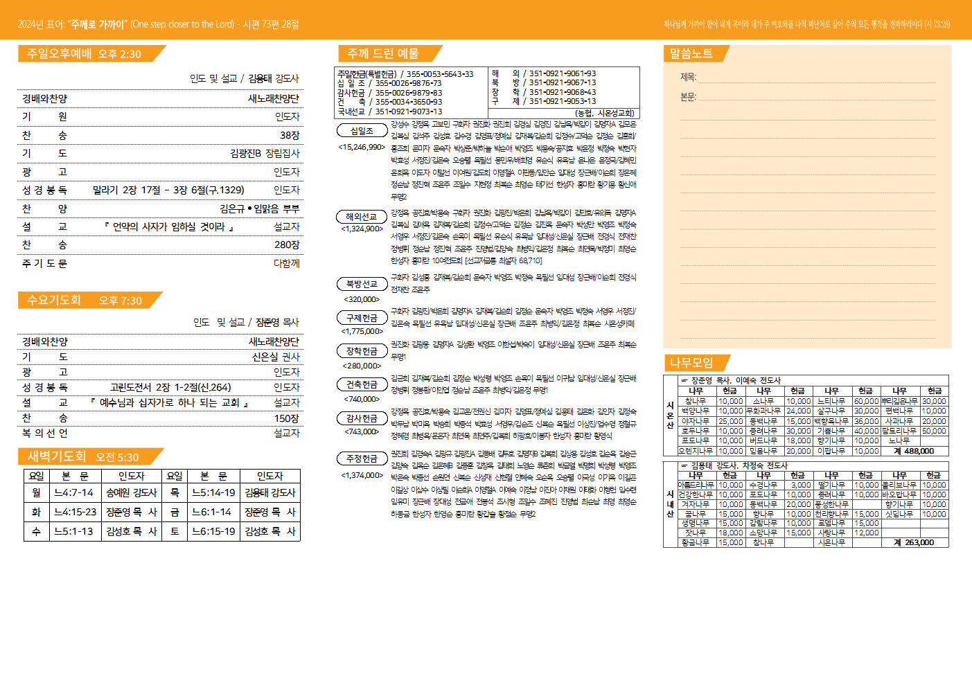972x687 pixels.
Task: Click the '감사헌금' pill label
Action: click(362, 418)
